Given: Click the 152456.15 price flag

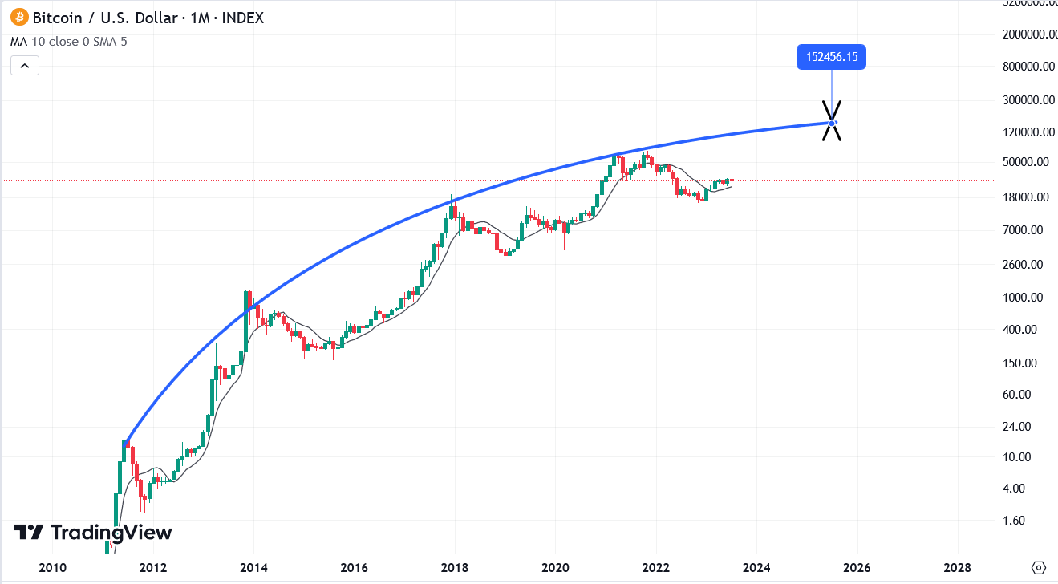Looking at the screenshot, I should click(x=831, y=56).
